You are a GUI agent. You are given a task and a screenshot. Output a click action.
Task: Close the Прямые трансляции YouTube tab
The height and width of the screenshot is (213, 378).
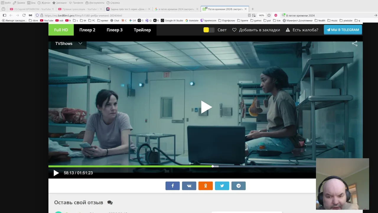(x=101, y=9)
